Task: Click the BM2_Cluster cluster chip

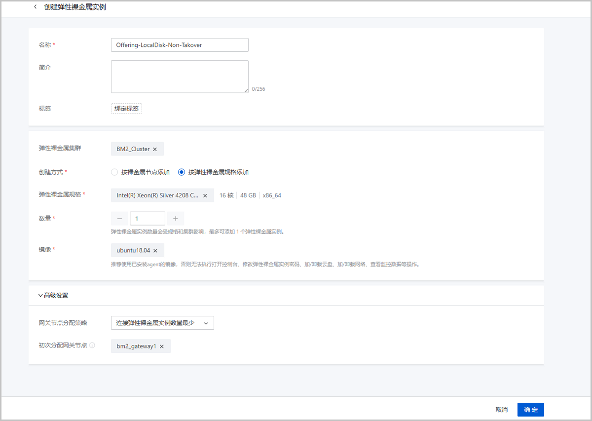Action: 133,149
